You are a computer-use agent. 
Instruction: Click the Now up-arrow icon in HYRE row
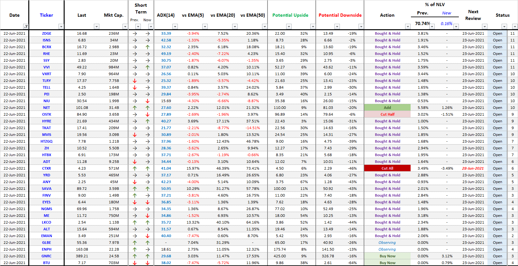click(x=148, y=121)
